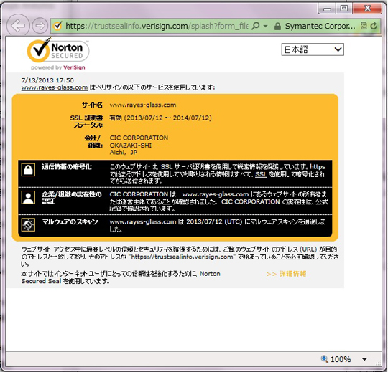Click the browser Forward arrow button
Image resolution: width=388 pixels, height=372 pixels.
40,25
